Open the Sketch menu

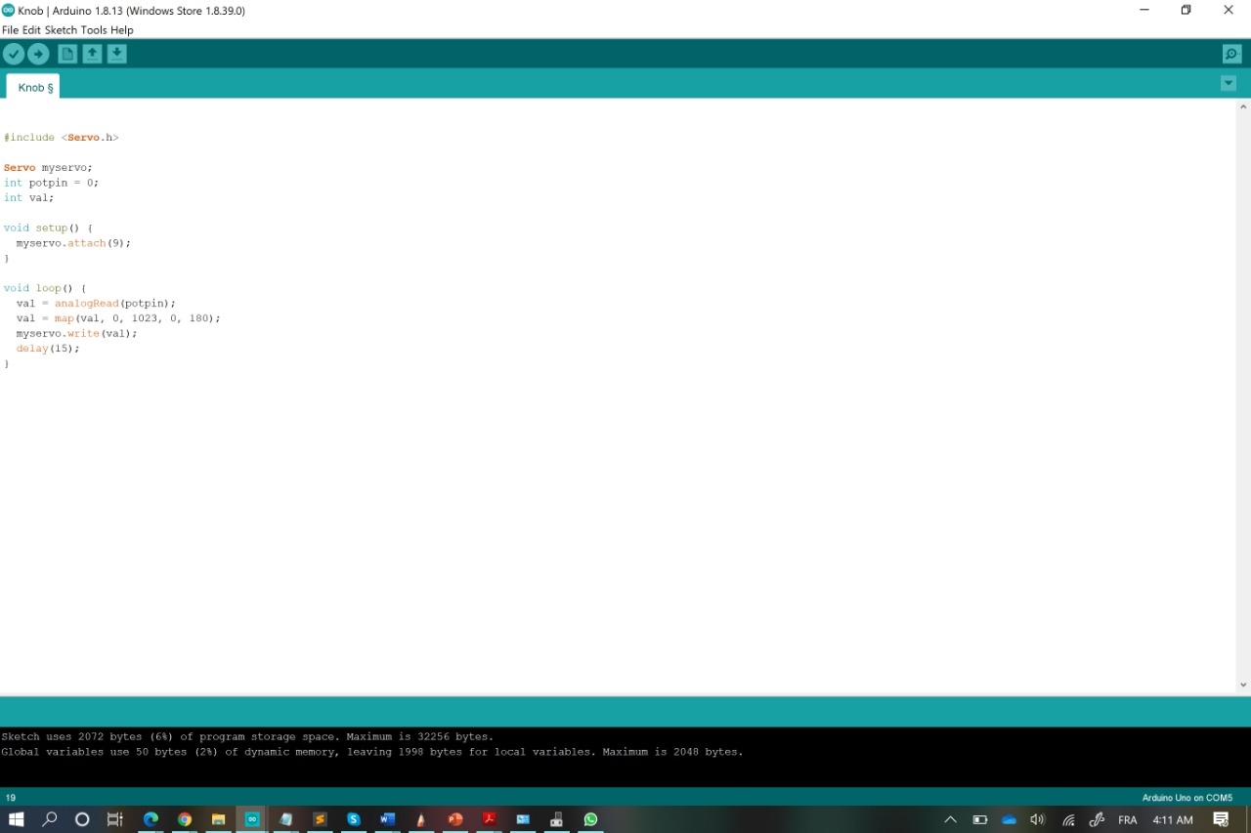click(x=61, y=30)
